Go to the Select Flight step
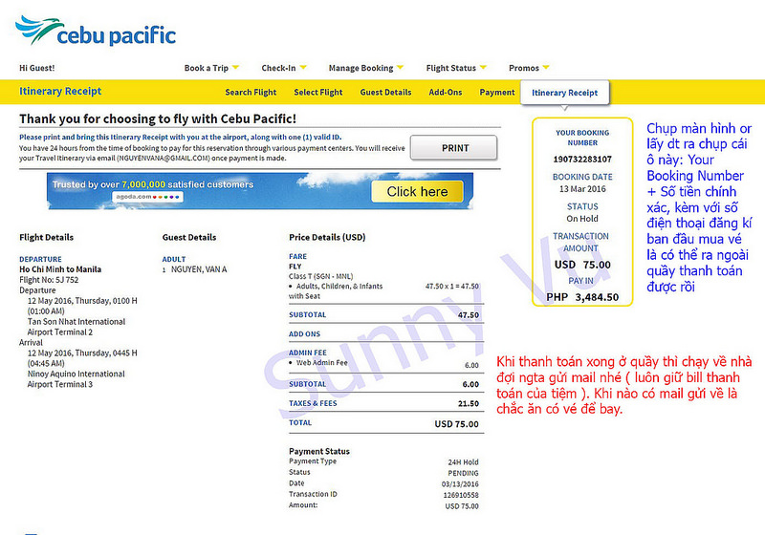 coord(318,93)
